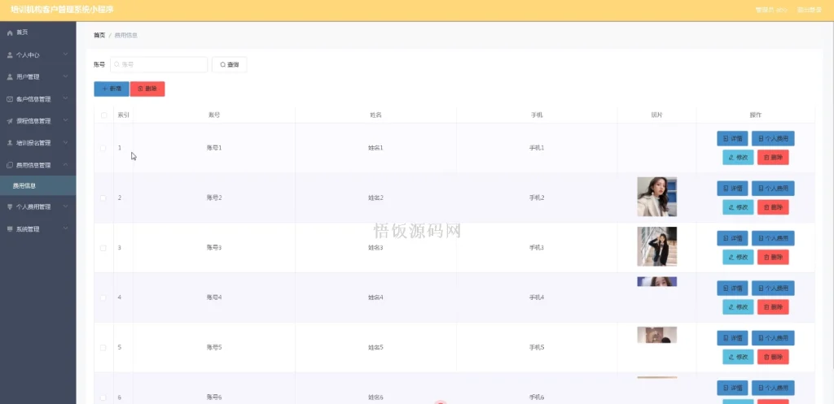Select the checkbox for row 3
Screen dimensions: 834x404
[103, 247]
